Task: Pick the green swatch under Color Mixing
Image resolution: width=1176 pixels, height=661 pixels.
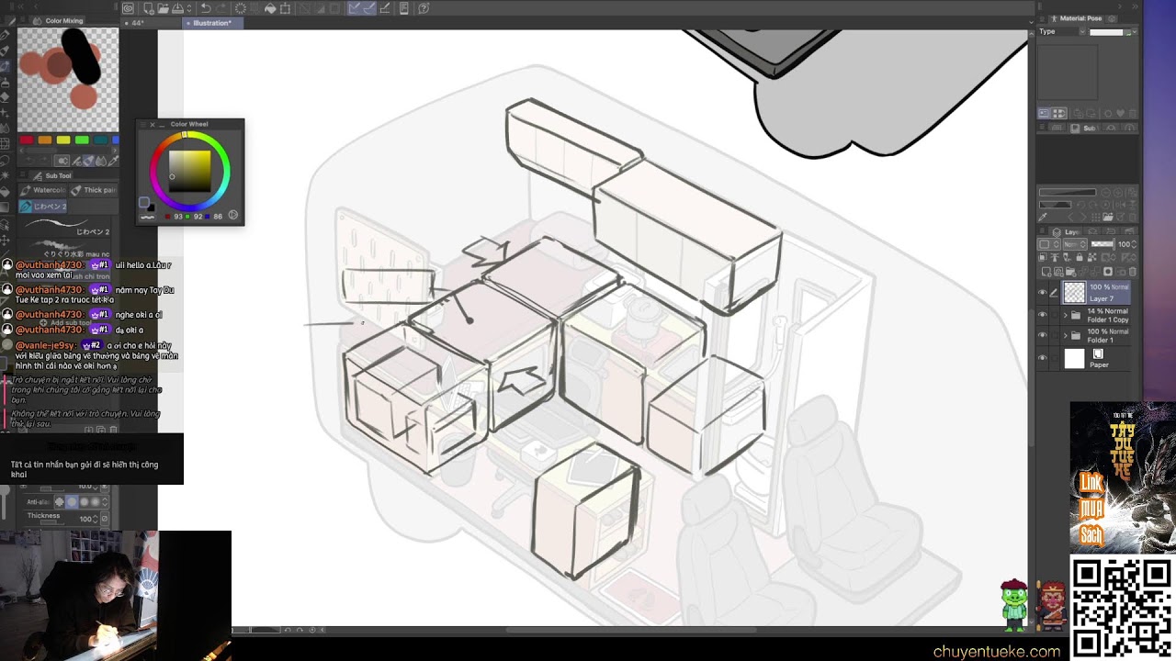Action: tap(82, 140)
